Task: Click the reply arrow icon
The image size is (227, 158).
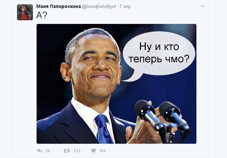Action: (x=40, y=151)
